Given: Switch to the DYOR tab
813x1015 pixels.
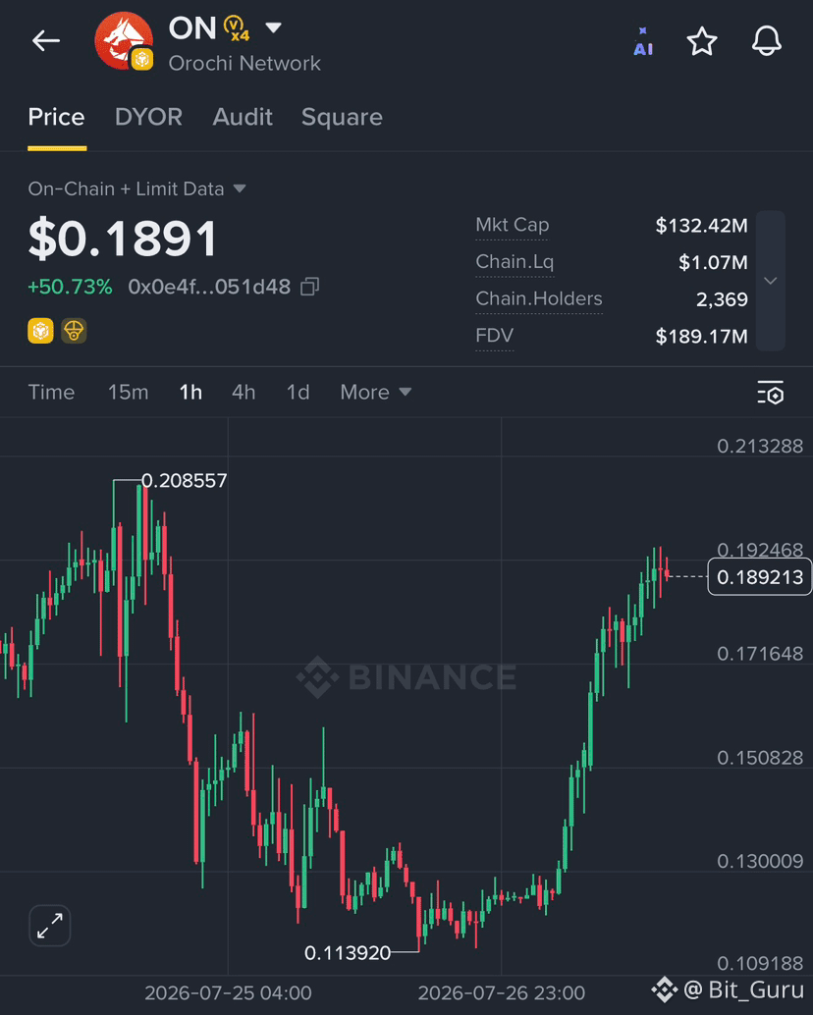Looking at the screenshot, I should click(148, 117).
